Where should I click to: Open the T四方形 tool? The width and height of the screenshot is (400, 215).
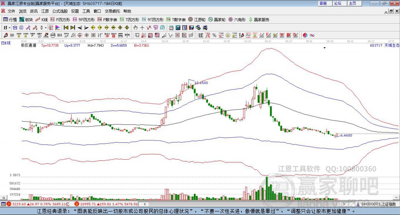click(130, 20)
